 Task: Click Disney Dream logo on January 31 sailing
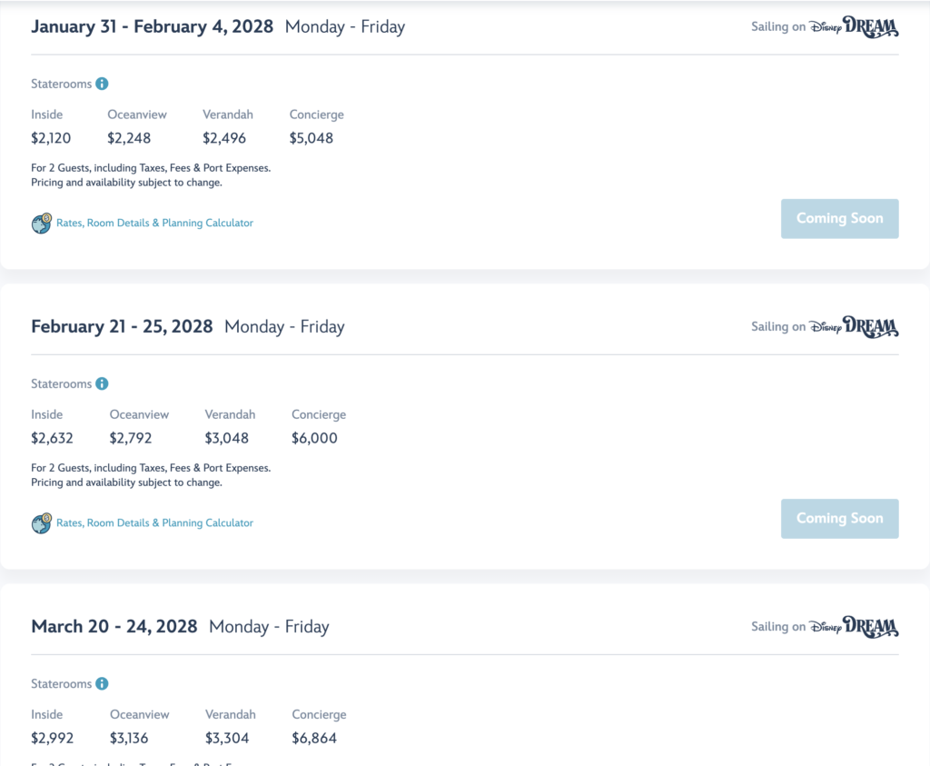[854, 26]
